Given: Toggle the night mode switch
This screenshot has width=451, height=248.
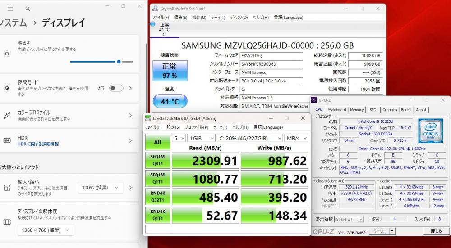Looking at the screenshot, I should 116,88.
